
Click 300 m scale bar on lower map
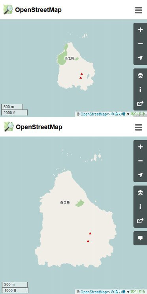click(x=15, y=285)
